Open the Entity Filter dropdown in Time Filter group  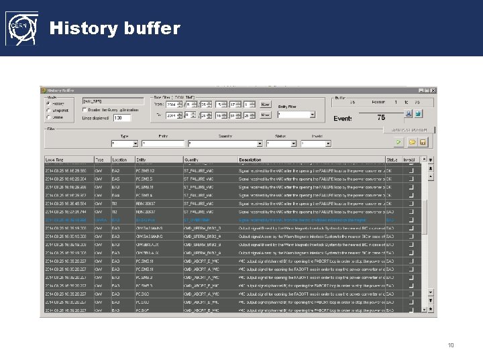[313, 115]
